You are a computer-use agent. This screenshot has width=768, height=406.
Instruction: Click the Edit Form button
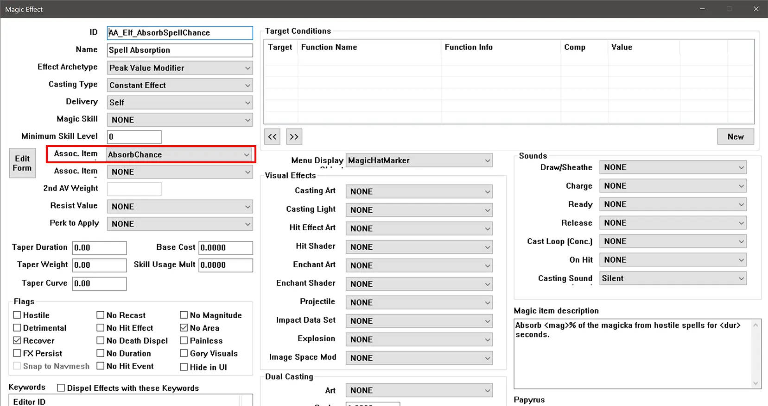(22, 163)
